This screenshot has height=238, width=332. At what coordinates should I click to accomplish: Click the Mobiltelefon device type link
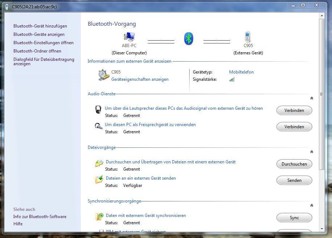(x=241, y=72)
